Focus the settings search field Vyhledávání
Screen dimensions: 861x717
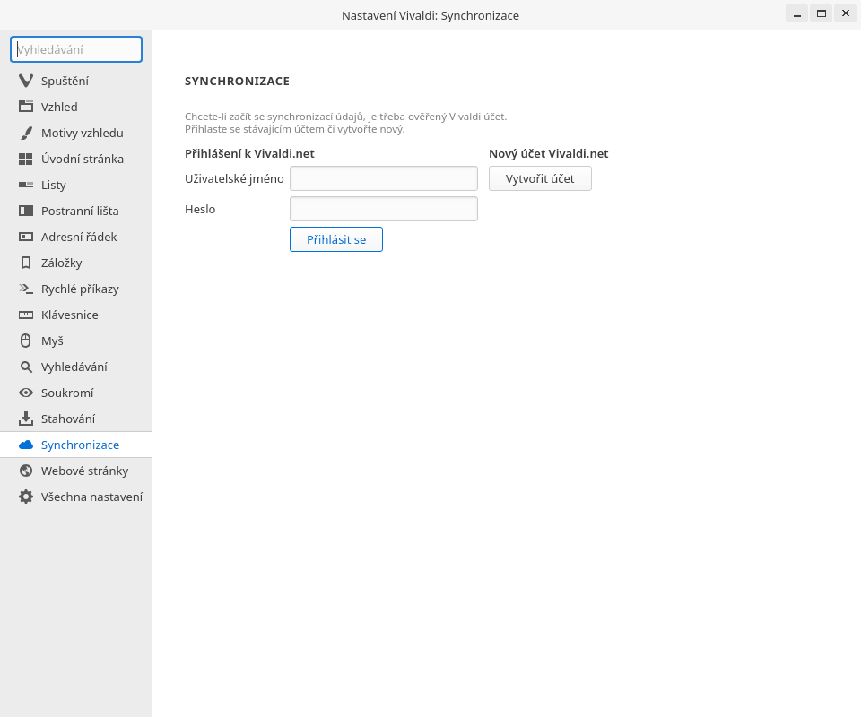click(x=75, y=49)
